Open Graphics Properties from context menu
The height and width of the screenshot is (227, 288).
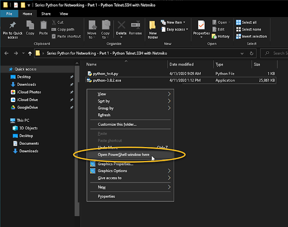130,164
